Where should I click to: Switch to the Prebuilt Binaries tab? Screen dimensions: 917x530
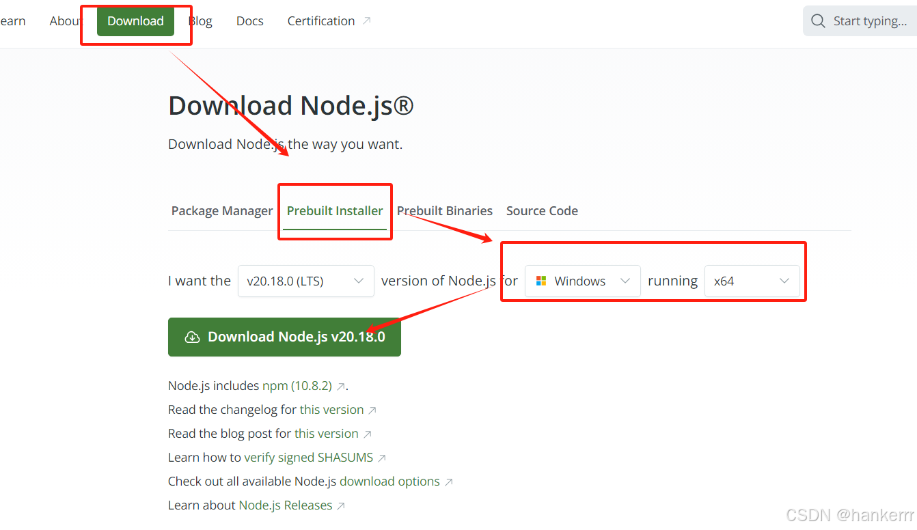445,211
